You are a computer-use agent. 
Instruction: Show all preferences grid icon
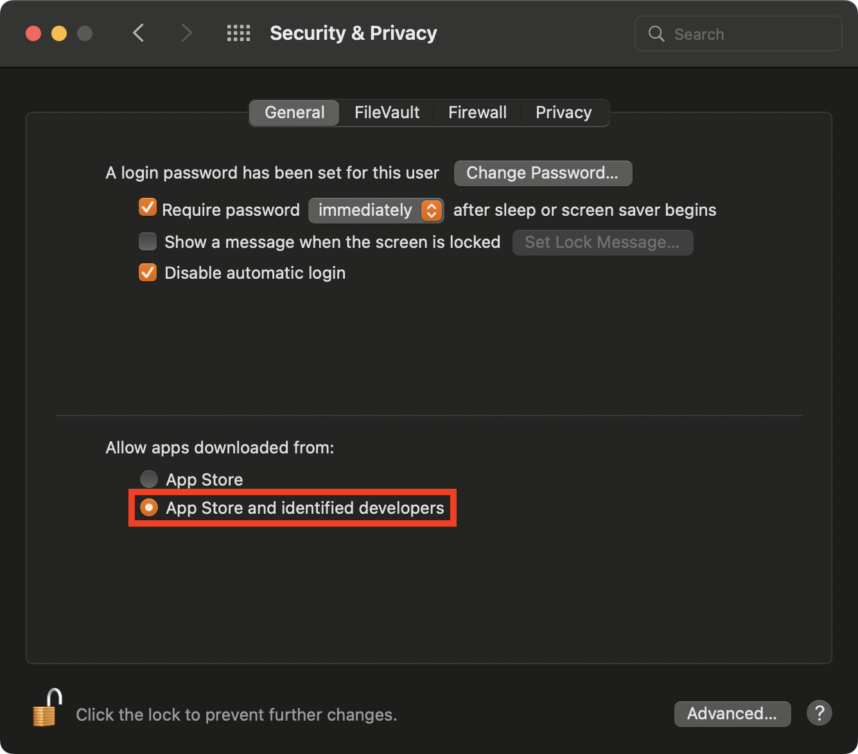coord(239,33)
